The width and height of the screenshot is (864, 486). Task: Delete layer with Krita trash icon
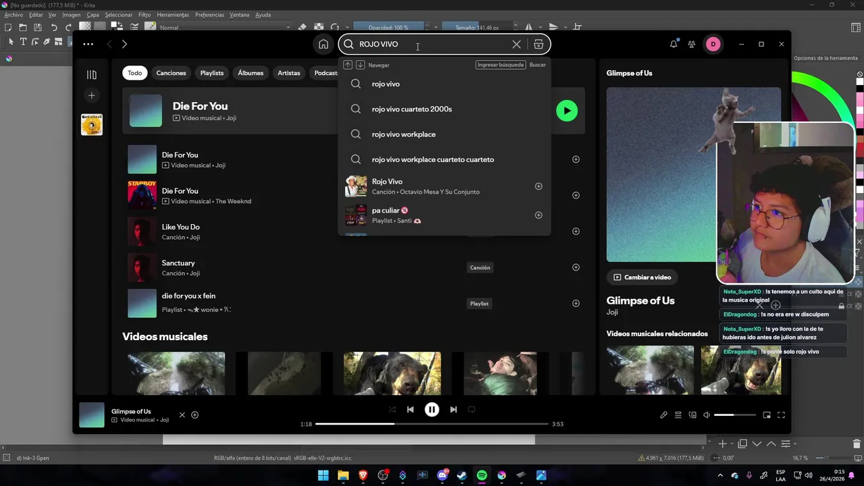pos(857,443)
